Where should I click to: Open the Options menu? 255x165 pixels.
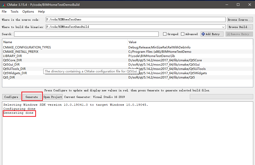click(28, 12)
